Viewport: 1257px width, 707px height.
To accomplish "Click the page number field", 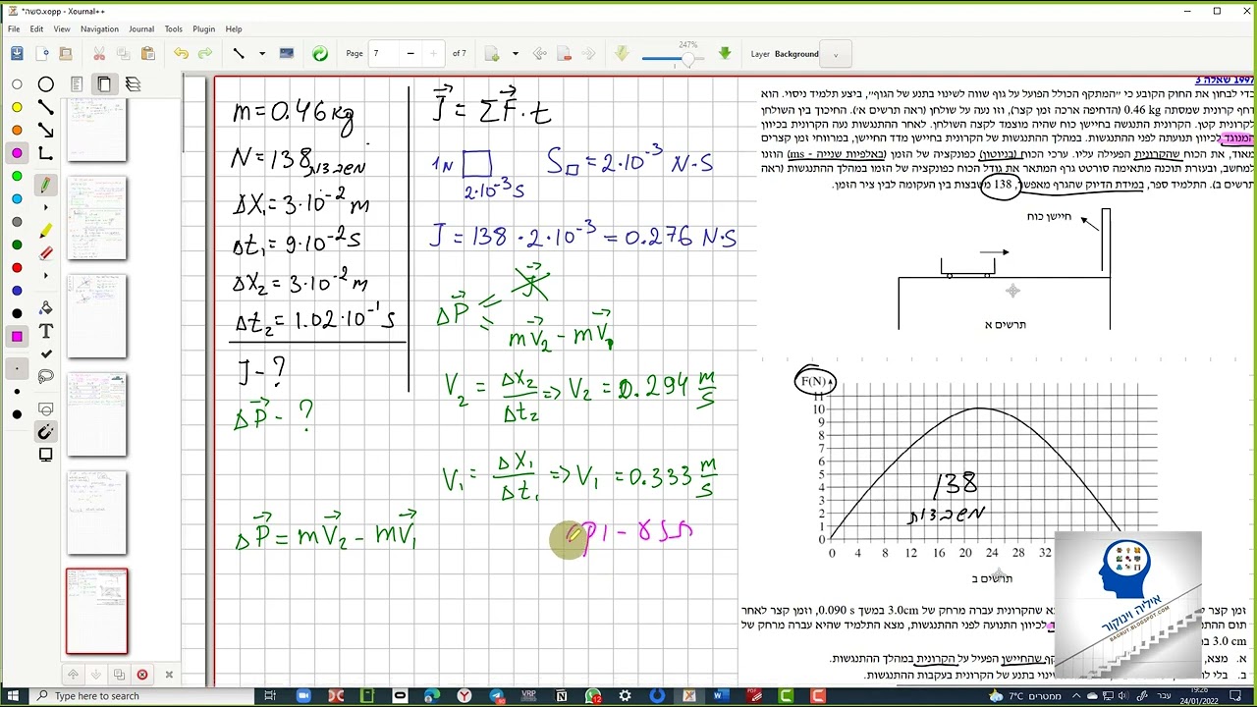I will (385, 54).
